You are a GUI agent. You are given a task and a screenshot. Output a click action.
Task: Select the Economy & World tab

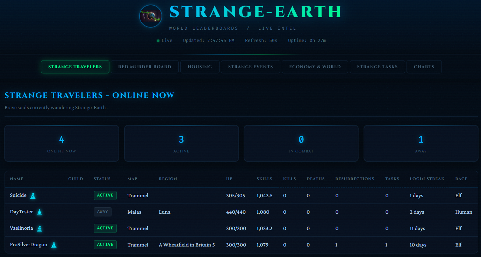pyautogui.click(x=315, y=67)
